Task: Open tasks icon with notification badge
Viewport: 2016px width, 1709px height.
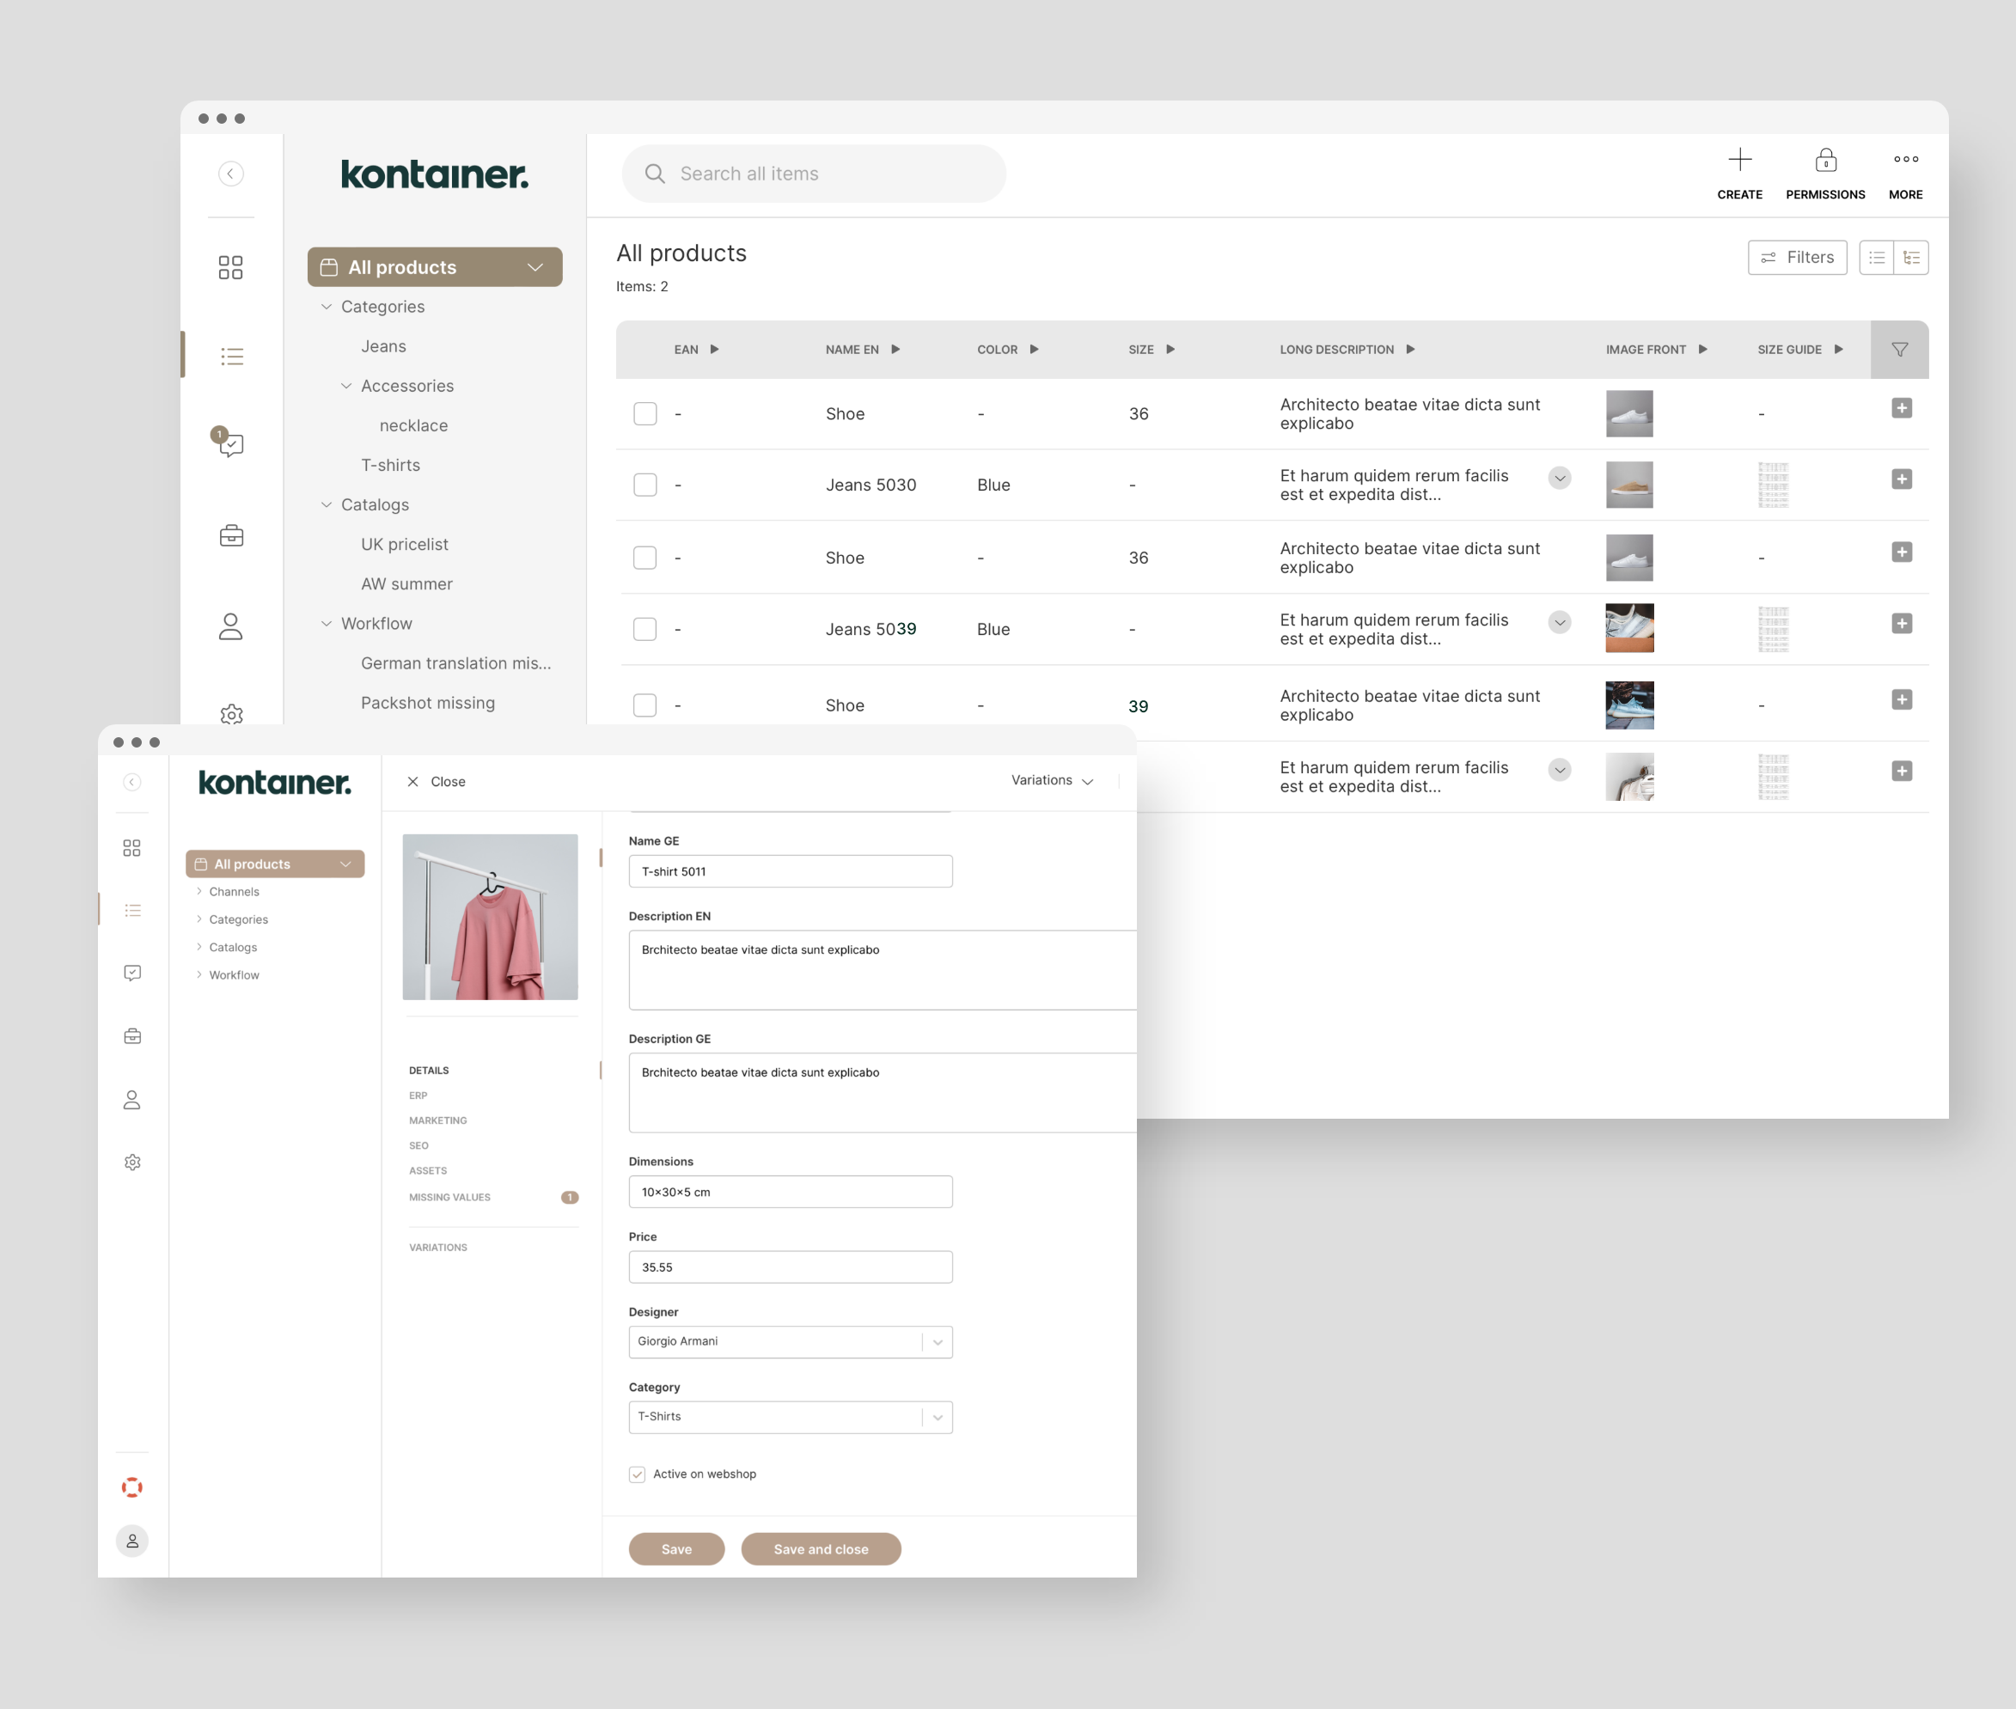Action: [230, 445]
